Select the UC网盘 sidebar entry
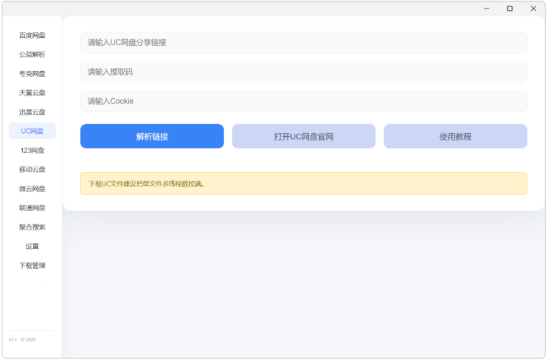 pos(32,131)
